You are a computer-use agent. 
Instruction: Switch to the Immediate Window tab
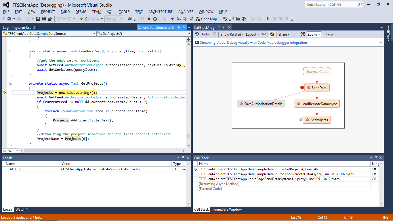coord(227,209)
